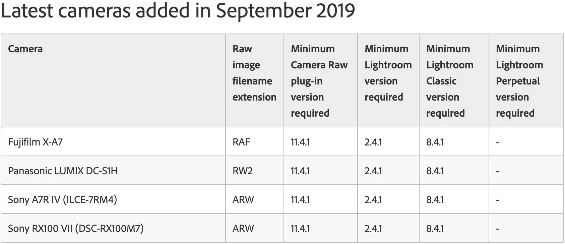Image resolution: width=565 pixels, height=244 pixels.
Task: Click the Raw image filename extension header
Action: tap(254, 73)
